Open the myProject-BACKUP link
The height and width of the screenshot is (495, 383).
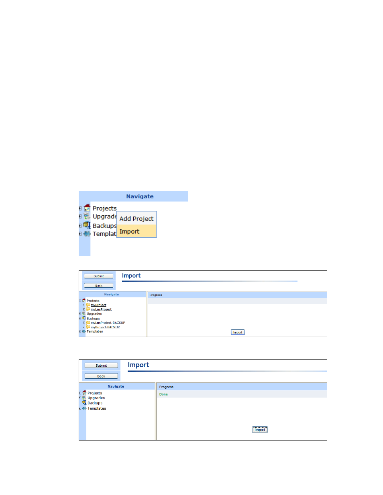click(105, 327)
